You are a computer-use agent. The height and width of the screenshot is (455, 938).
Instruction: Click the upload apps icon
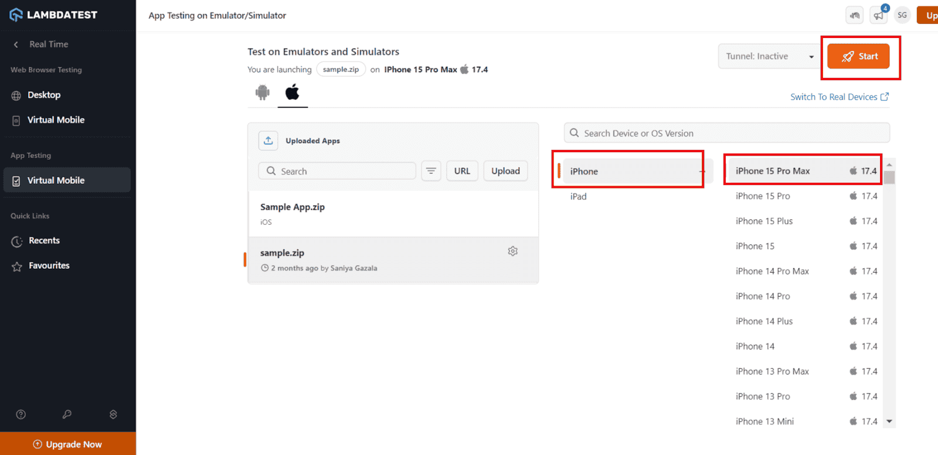(x=268, y=141)
